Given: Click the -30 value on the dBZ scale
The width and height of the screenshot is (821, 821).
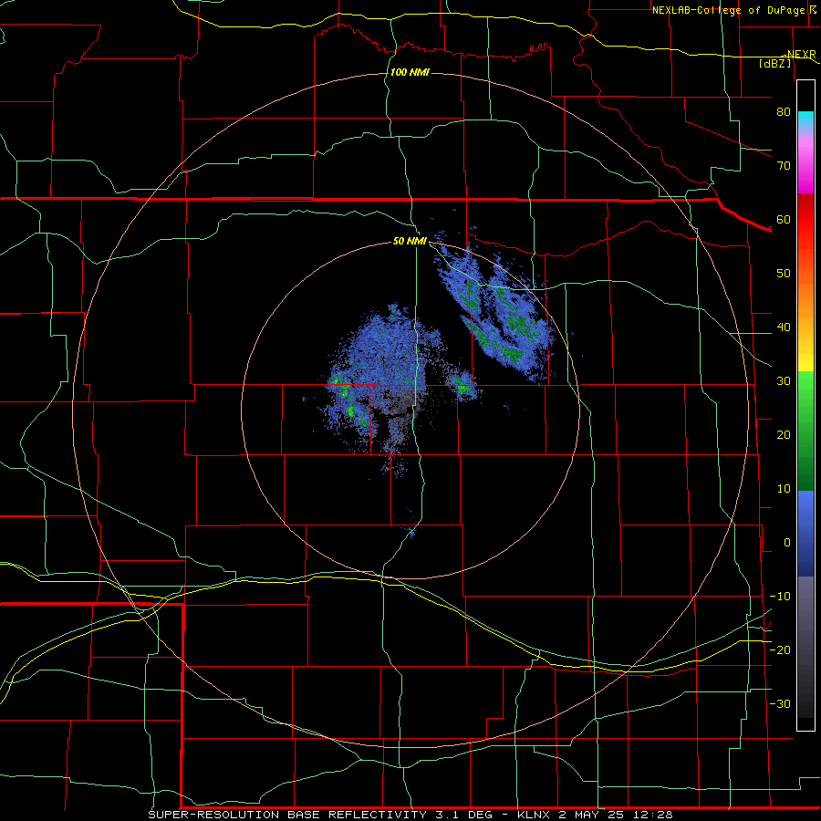Looking at the screenshot, I should coord(780,704).
